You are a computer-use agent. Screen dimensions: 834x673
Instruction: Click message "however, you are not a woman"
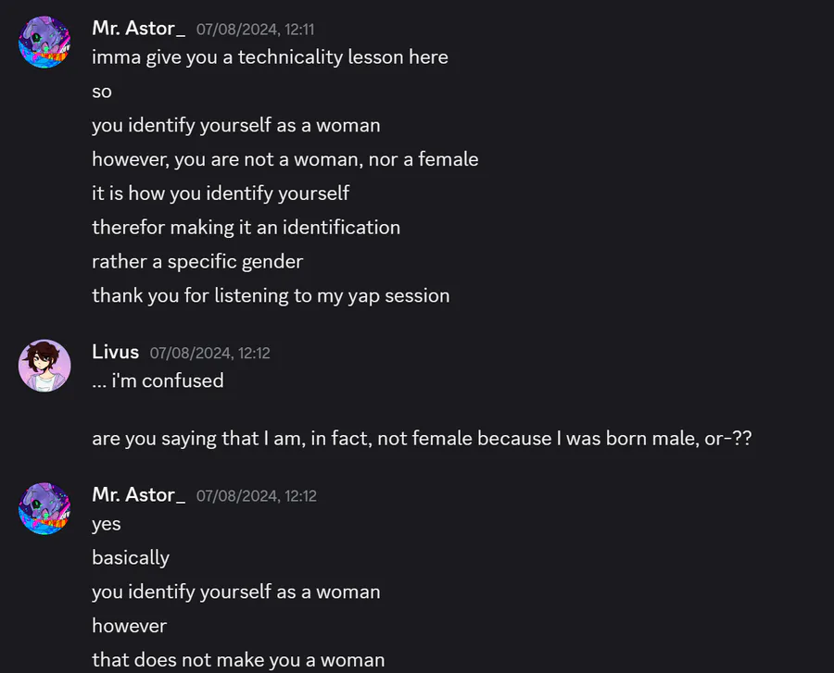[x=285, y=159]
